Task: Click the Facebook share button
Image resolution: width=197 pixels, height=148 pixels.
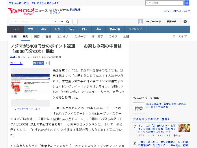Action: pyautogui.click(x=38, y=63)
